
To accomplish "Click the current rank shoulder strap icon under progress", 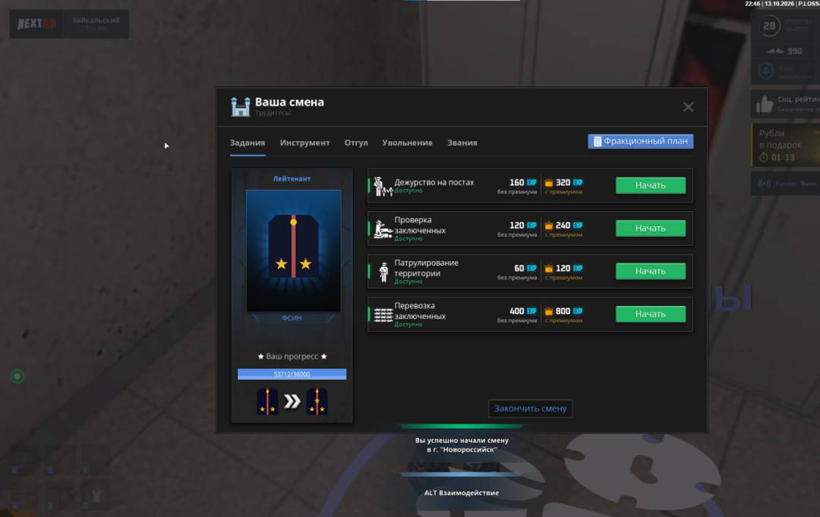I will [x=267, y=402].
